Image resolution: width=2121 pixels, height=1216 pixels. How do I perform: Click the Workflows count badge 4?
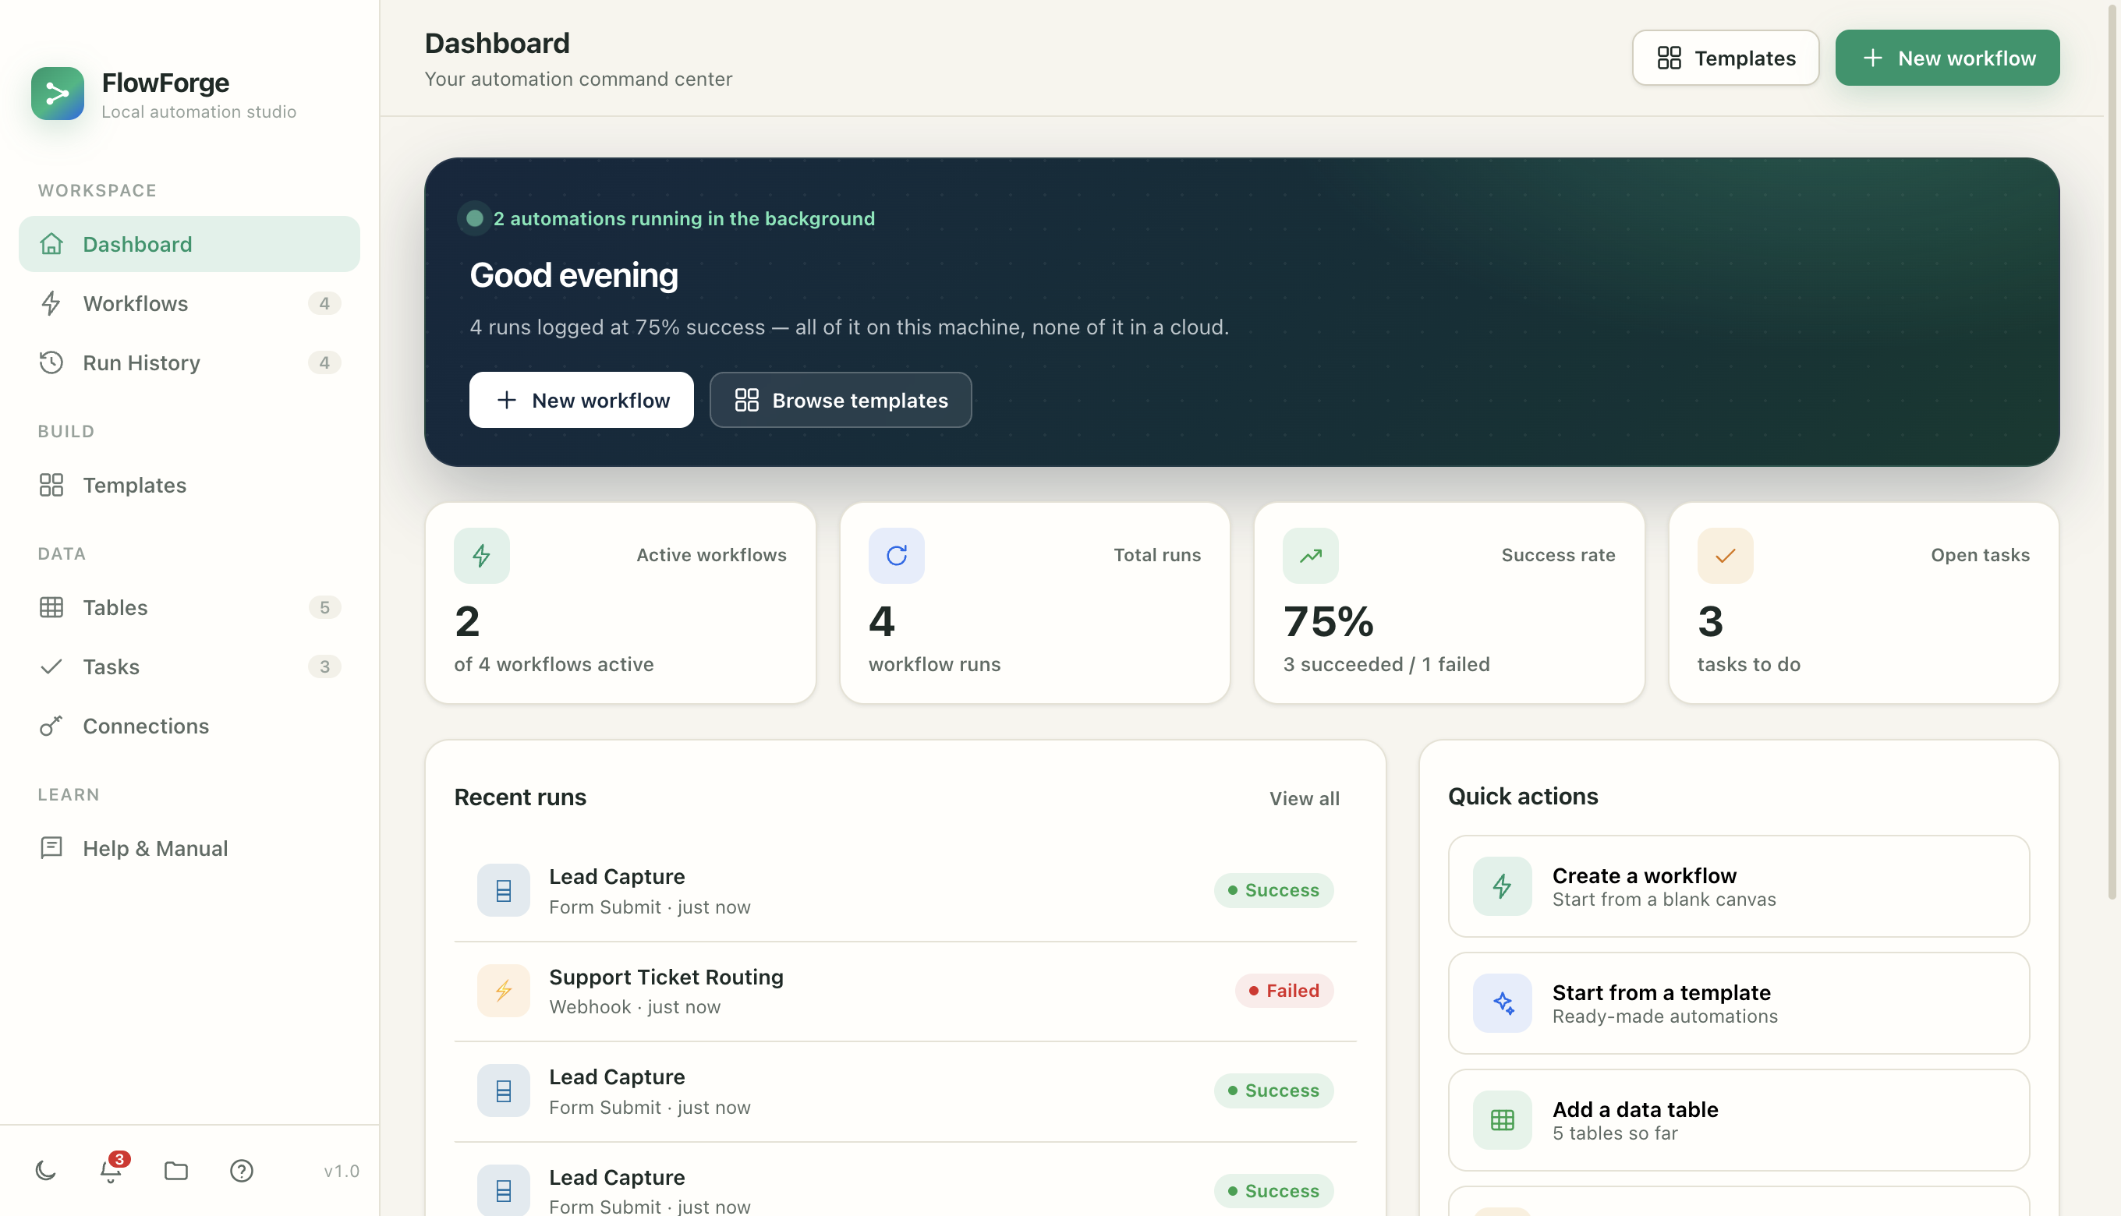(325, 303)
